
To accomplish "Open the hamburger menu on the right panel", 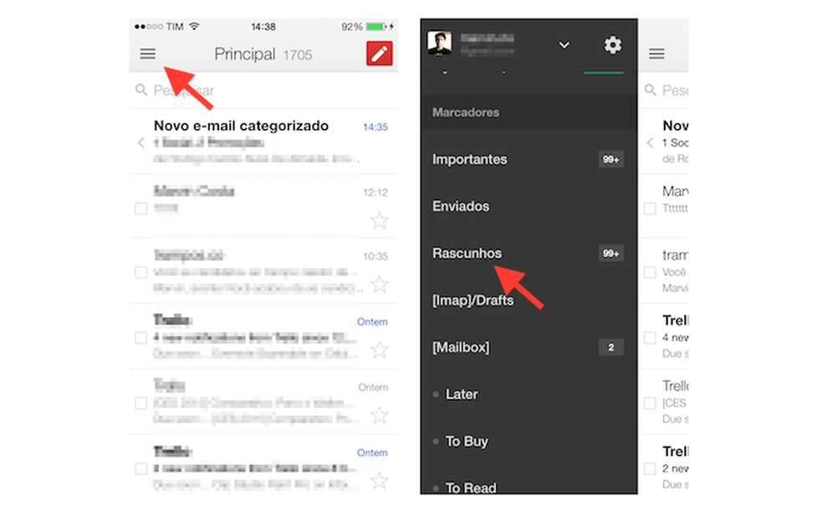I will pyautogui.click(x=657, y=54).
